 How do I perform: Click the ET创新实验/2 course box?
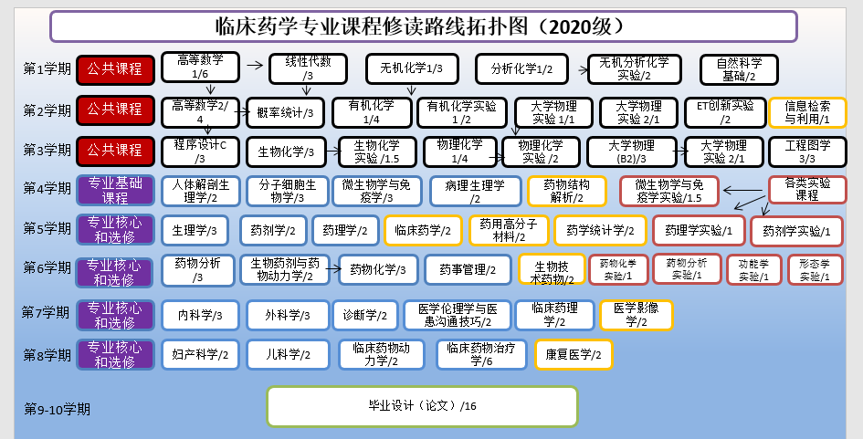(725, 112)
